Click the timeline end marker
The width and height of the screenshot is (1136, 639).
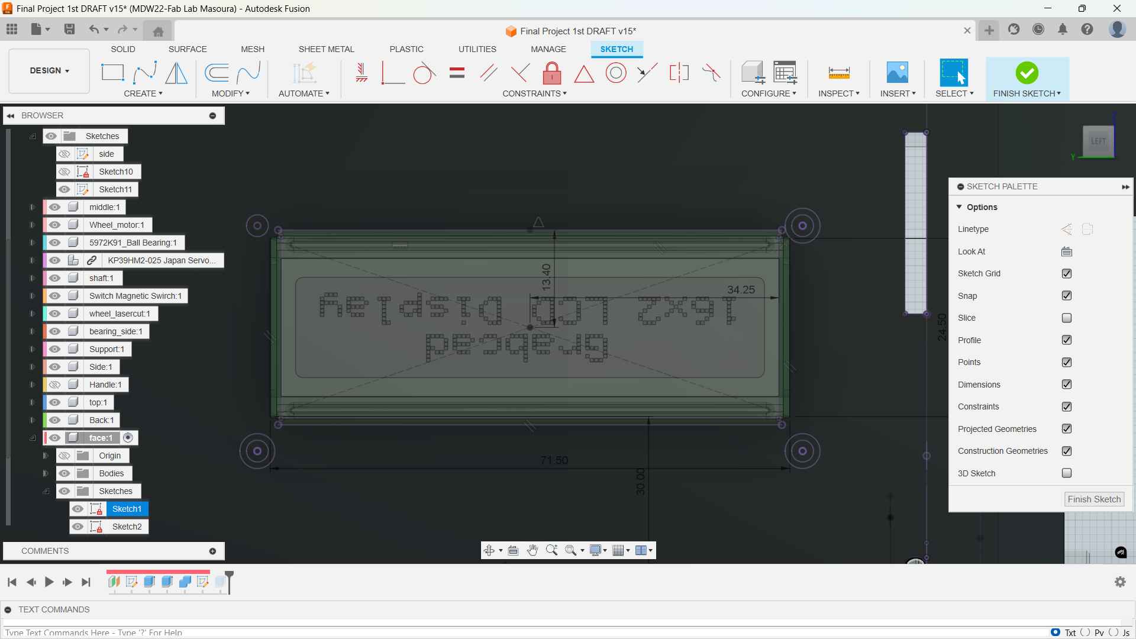[230, 582]
